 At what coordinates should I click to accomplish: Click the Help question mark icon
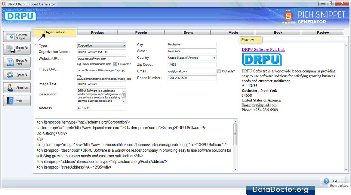10,100
